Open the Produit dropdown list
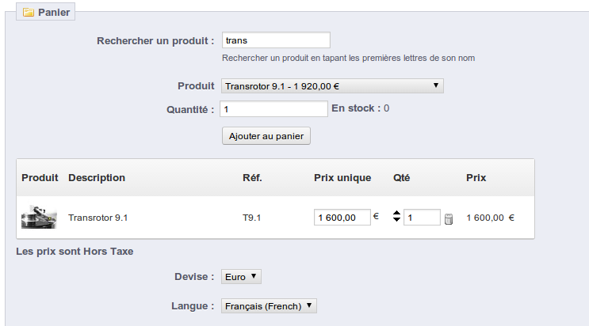Screen dimensions: 589x326 tap(332, 86)
